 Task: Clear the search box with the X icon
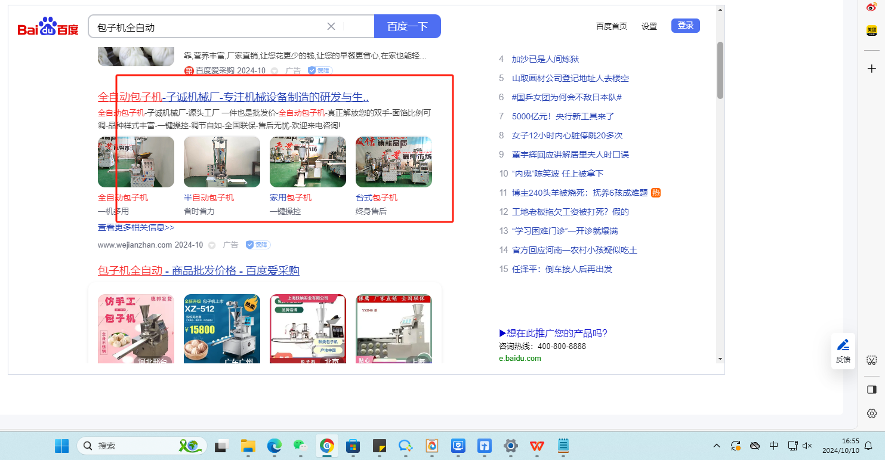click(x=331, y=26)
